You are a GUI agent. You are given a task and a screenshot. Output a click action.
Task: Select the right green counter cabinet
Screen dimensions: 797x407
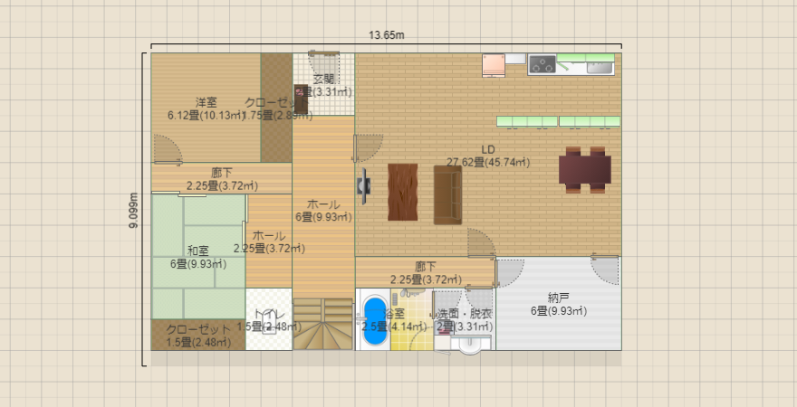(590, 121)
